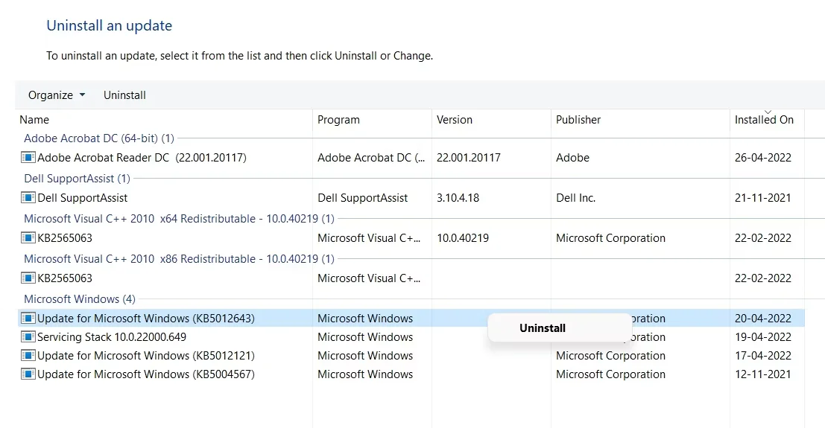The width and height of the screenshot is (825, 428).
Task: Click the KB5004567 update icon
Action: coord(28,374)
